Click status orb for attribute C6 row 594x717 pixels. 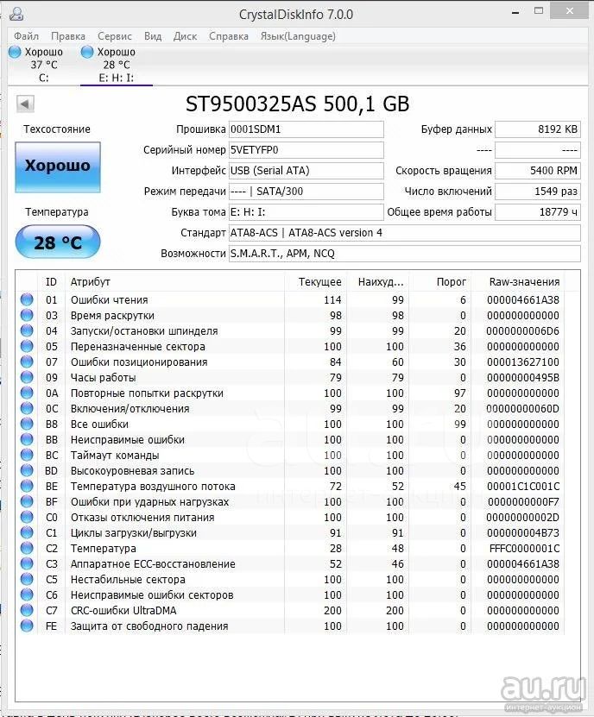point(27,594)
